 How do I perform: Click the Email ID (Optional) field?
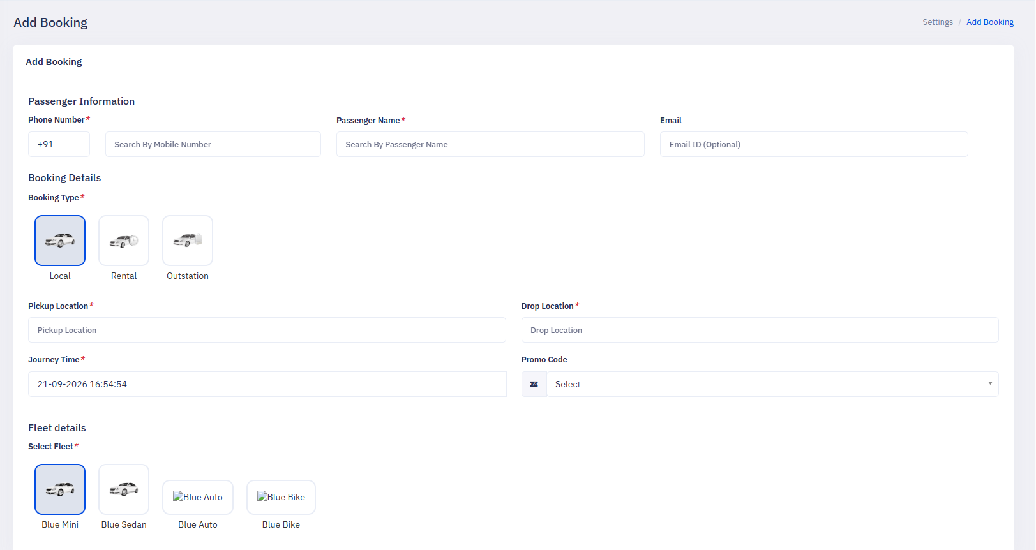point(814,144)
